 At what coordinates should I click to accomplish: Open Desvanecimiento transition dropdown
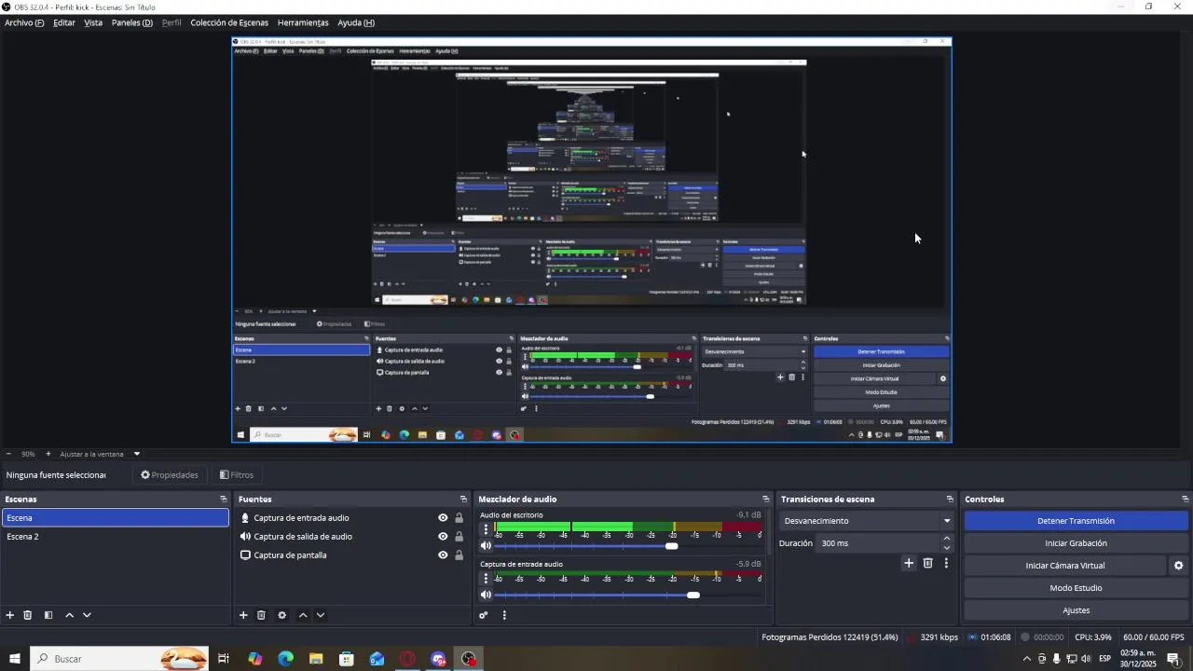coord(867,521)
